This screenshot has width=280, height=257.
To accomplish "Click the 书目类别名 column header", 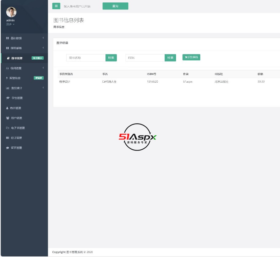I will [x=66, y=74].
